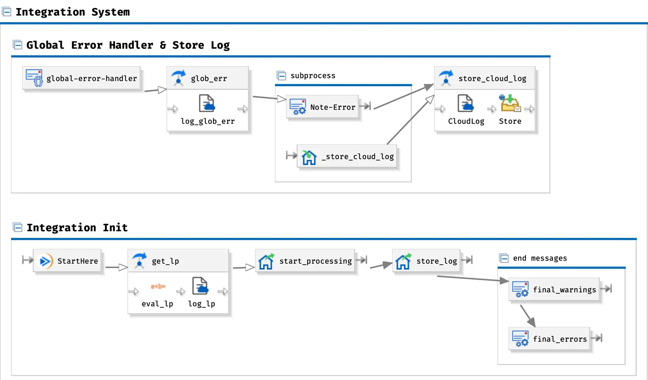Select the log_glob_err cloud document icon

207,103
